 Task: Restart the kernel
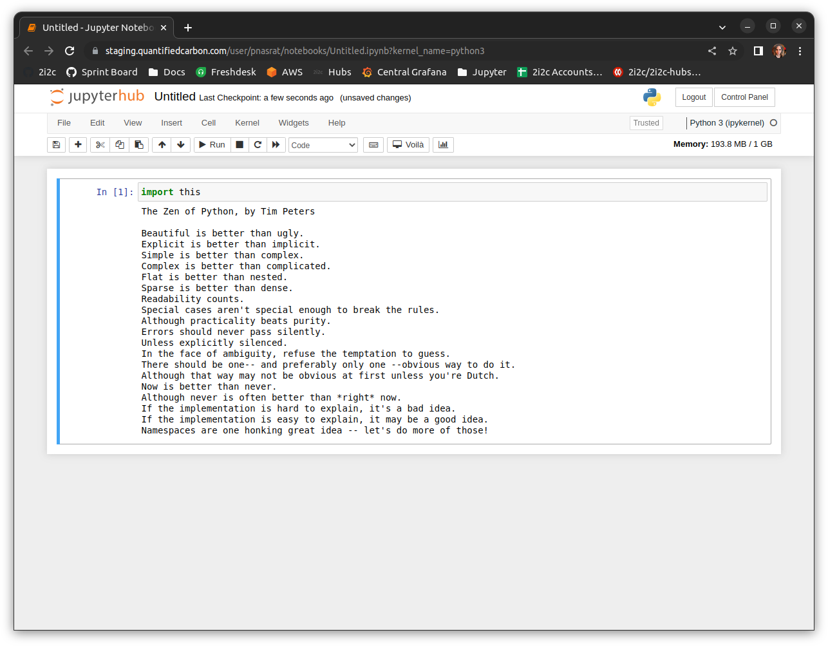[x=258, y=144]
